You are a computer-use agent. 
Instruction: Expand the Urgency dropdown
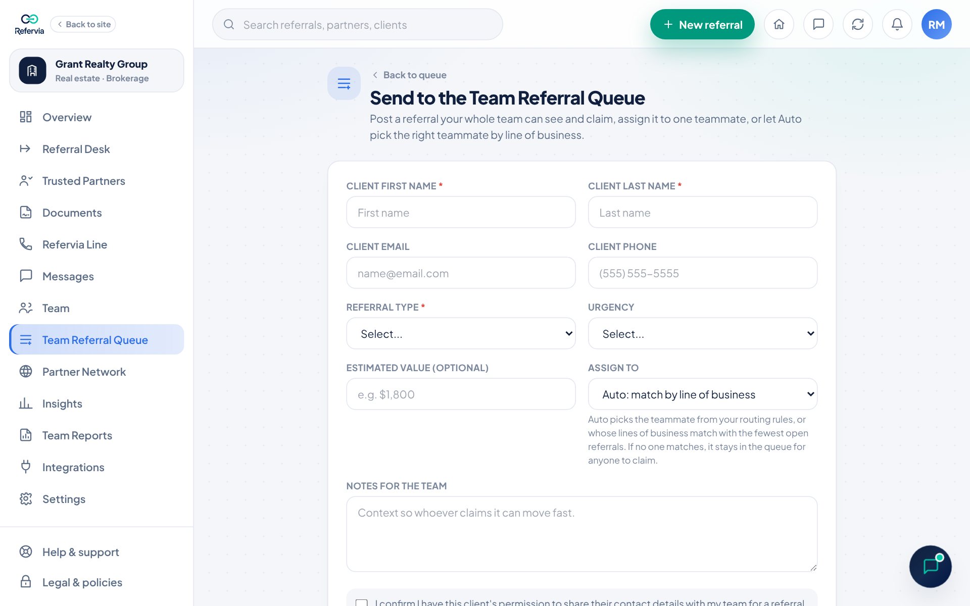(702, 333)
